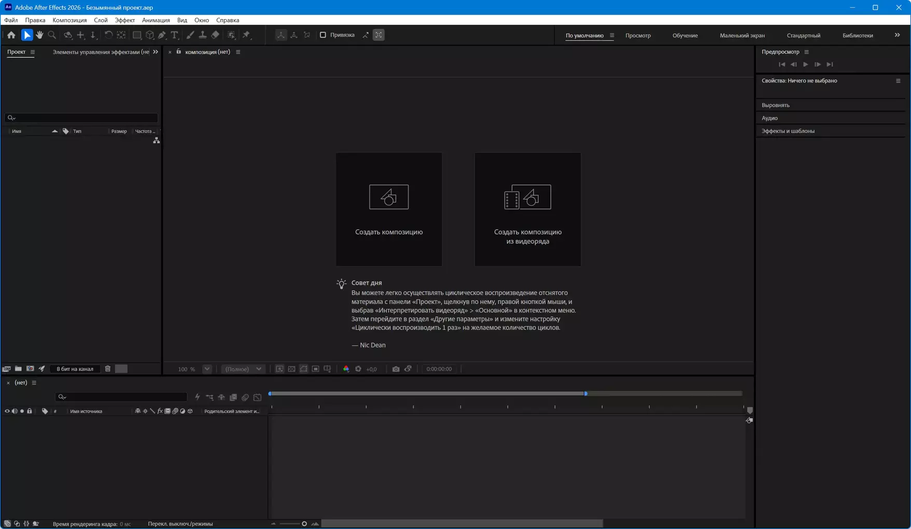Open the 100 % magnification dropdown

pyautogui.click(x=207, y=369)
